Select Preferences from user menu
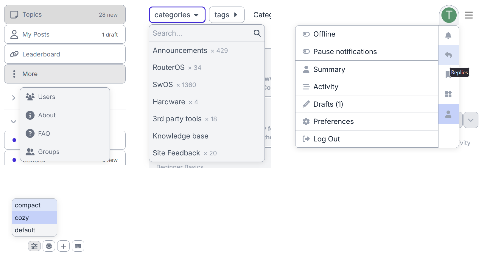The image size is (490, 257). [x=333, y=122]
